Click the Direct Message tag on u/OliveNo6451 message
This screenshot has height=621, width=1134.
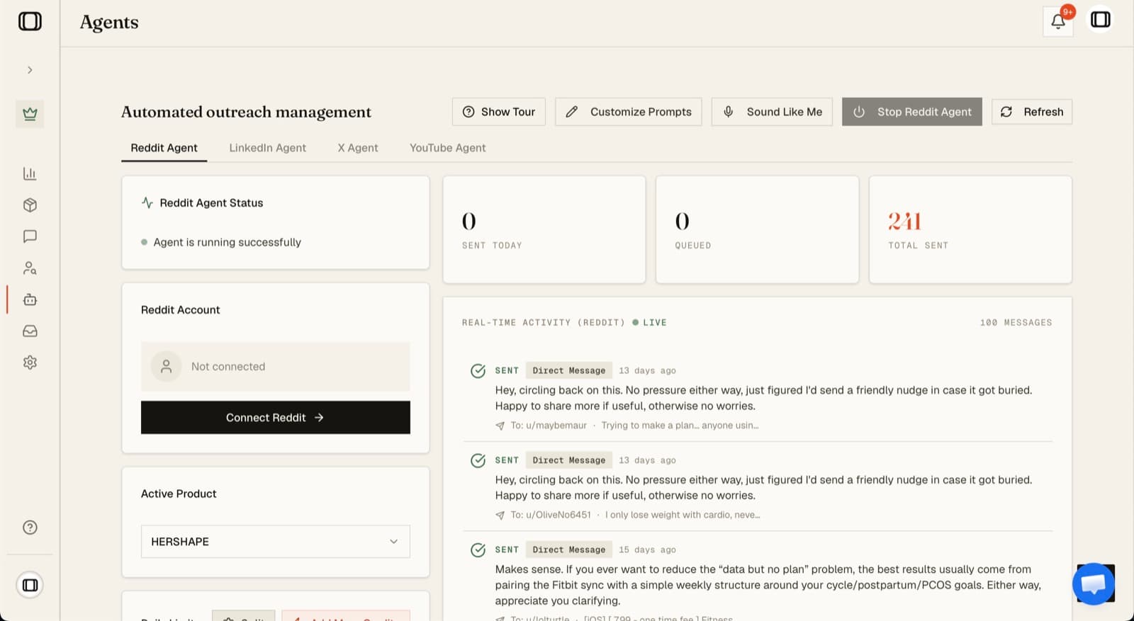pos(569,460)
